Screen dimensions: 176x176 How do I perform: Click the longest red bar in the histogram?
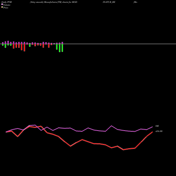coord(24,48)
